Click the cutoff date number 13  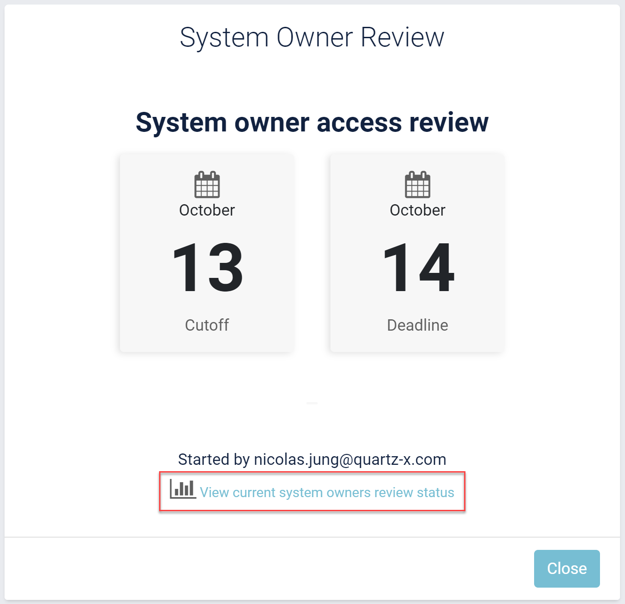pos(208,267)
